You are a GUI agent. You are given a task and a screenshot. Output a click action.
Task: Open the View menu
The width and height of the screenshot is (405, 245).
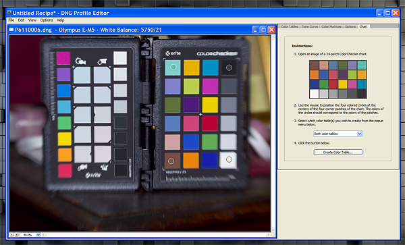[x=32, y=20]
